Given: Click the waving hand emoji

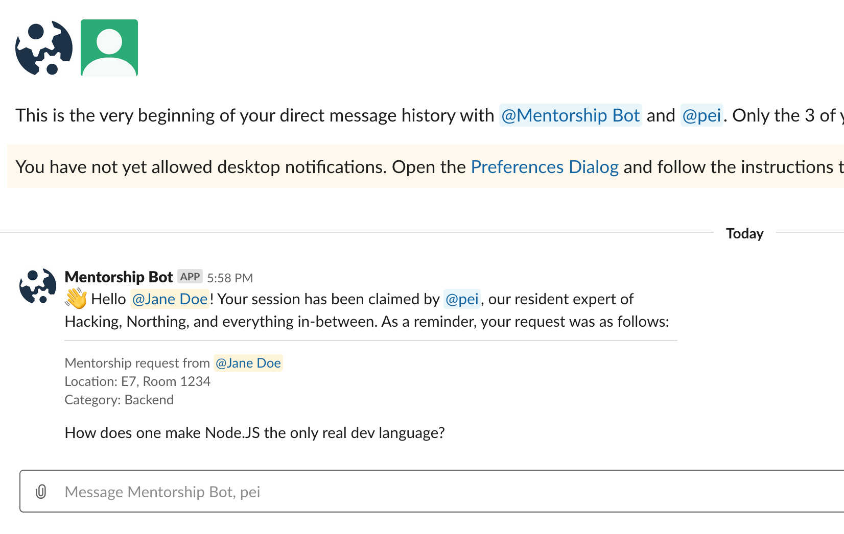Looking at the screenshot, I should click(x=76, y=299).
